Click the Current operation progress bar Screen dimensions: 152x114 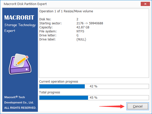pos(94,86)
